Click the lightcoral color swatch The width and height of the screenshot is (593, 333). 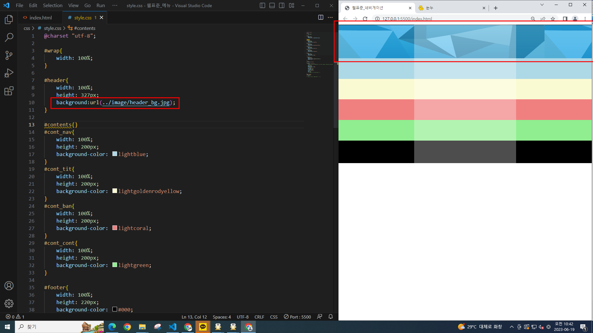click(115, 228)
